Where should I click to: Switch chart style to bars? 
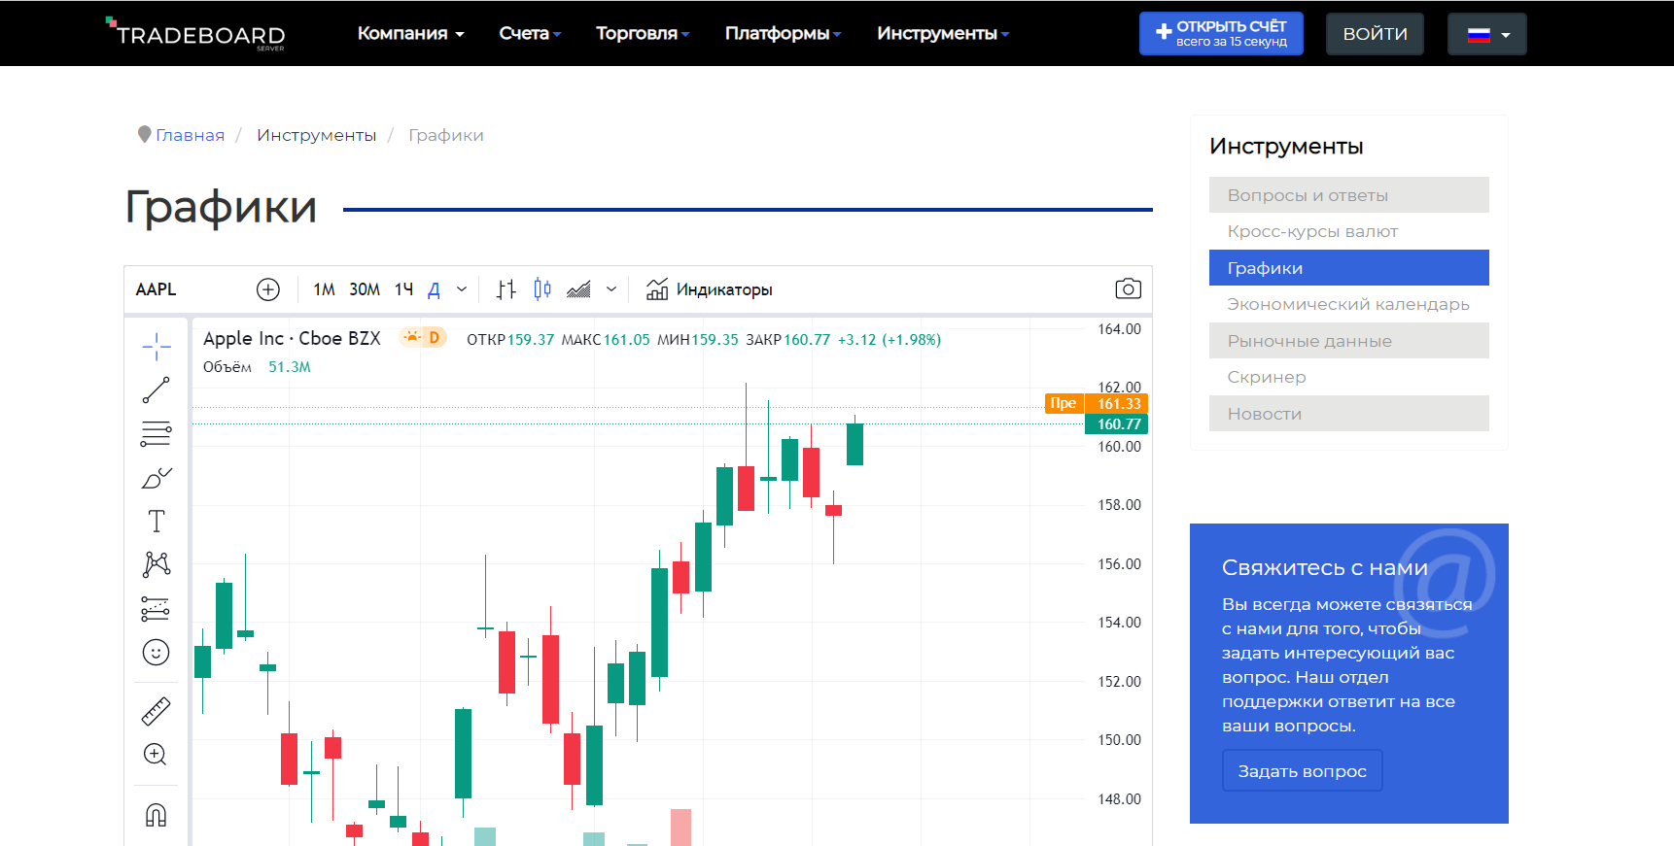point(506,289)
